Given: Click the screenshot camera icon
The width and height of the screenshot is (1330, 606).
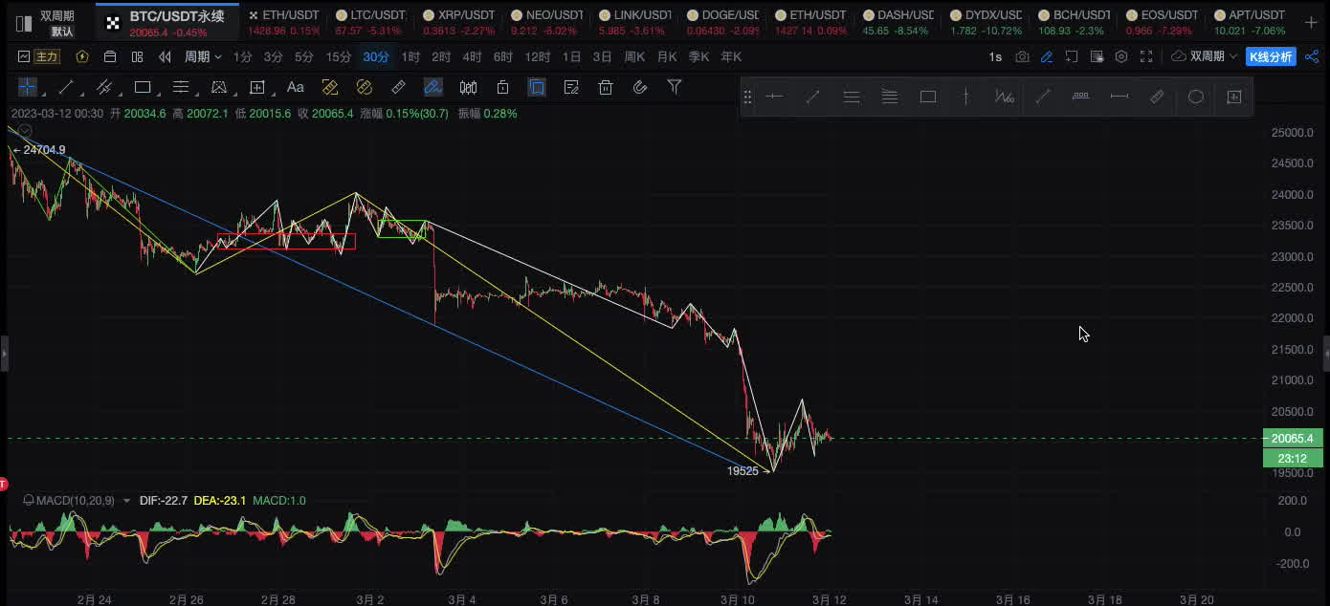Looking at the screenshot, I should click(x=1022, y=57).
